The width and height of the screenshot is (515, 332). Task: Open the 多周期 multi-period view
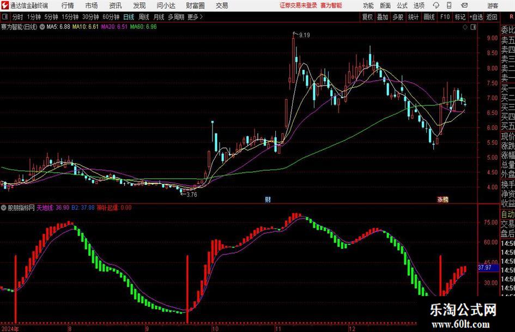pyautogui.click(x=176, y=17)
